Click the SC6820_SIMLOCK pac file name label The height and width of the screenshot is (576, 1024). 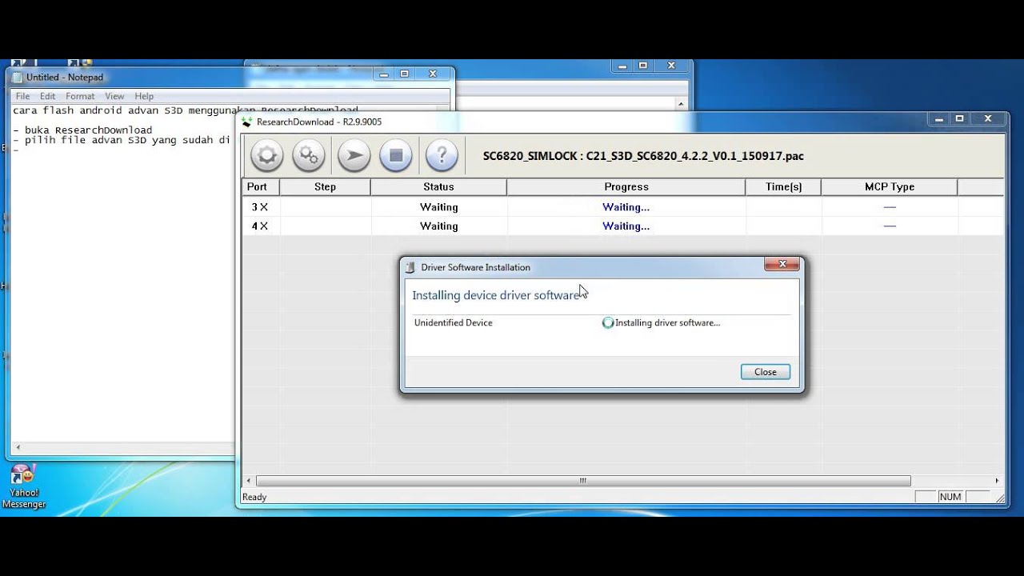643,156
